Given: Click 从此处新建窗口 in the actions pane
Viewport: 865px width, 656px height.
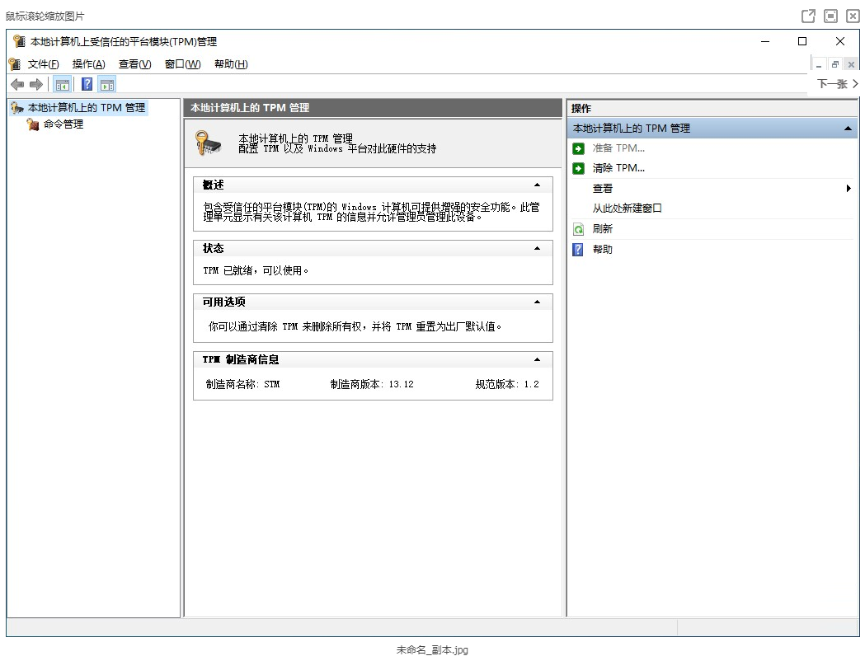Looking at the screenshot, I should coord(628,208).
